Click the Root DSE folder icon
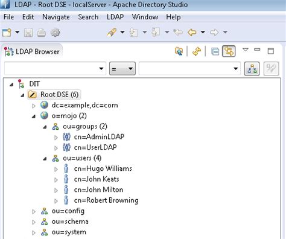Viewport: 286px width, 239px height. click(33, 95)
